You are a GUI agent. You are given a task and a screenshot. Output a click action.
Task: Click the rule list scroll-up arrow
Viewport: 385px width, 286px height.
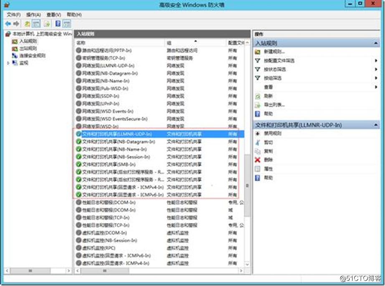(x=247, y=43)
